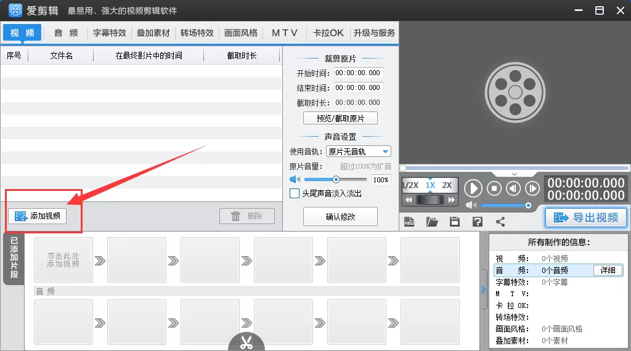Step to next frame
This screenshot has width=631, height=351.
532,188
